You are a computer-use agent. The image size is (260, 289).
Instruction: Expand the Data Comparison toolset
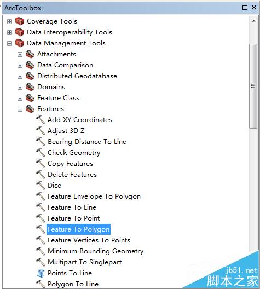coord(20,66)
